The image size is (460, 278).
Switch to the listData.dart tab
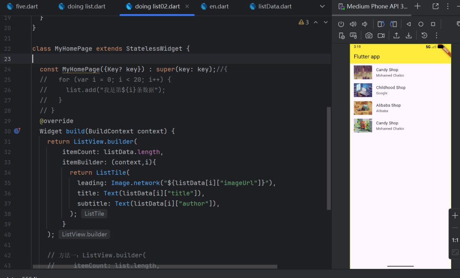coord(271,7)
